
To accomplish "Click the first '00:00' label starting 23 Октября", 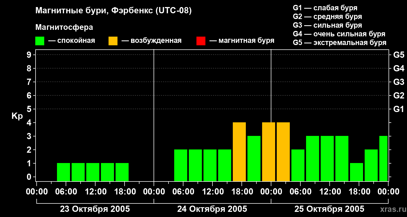I will (x=37, y=192).
